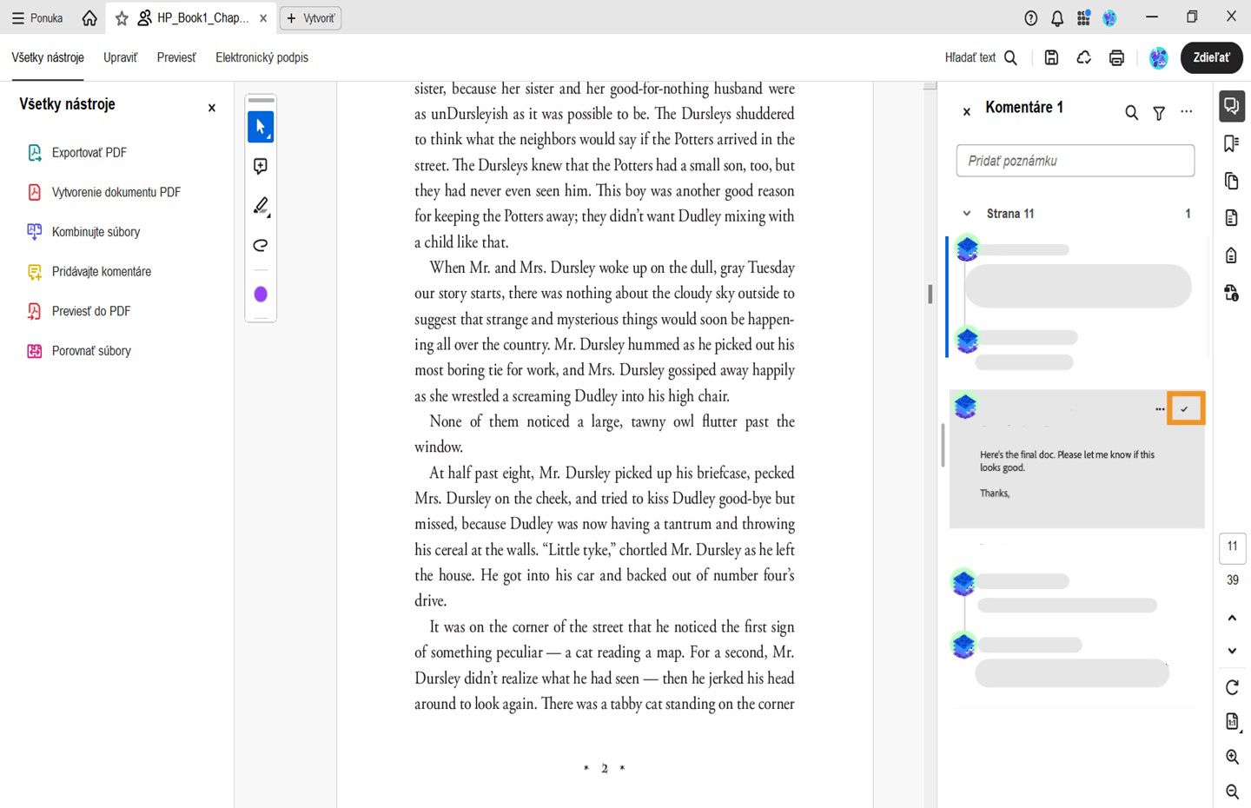
Task: Click the Zdieľať share button
Action: tap(1212, 57)
